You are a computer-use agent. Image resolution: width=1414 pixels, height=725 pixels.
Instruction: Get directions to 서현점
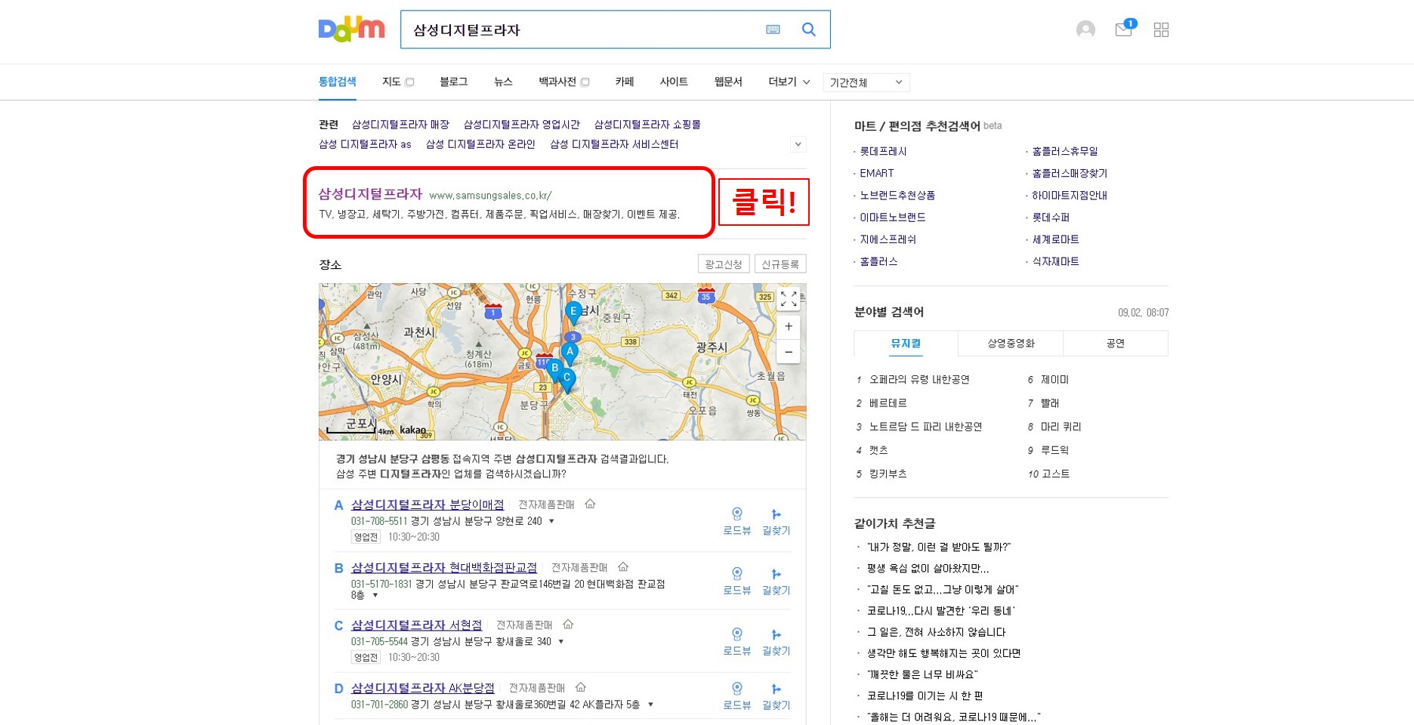pos(776,641)
